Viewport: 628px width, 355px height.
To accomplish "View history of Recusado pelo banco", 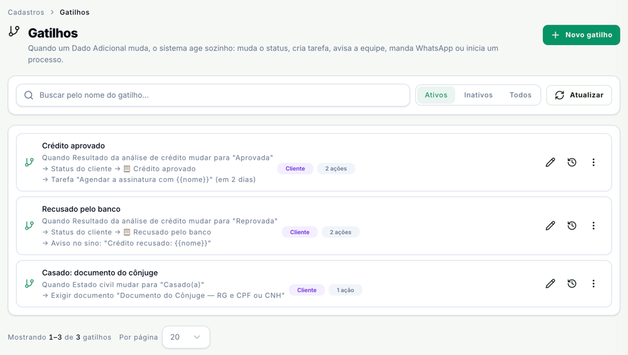I will (x=572, y=226).
